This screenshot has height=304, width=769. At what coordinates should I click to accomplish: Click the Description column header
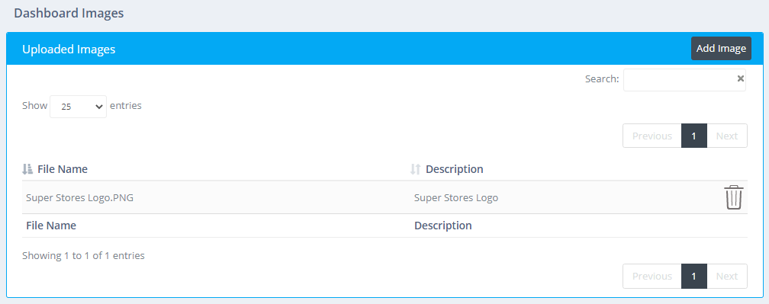pyautogui.click(x=454, y=169)
